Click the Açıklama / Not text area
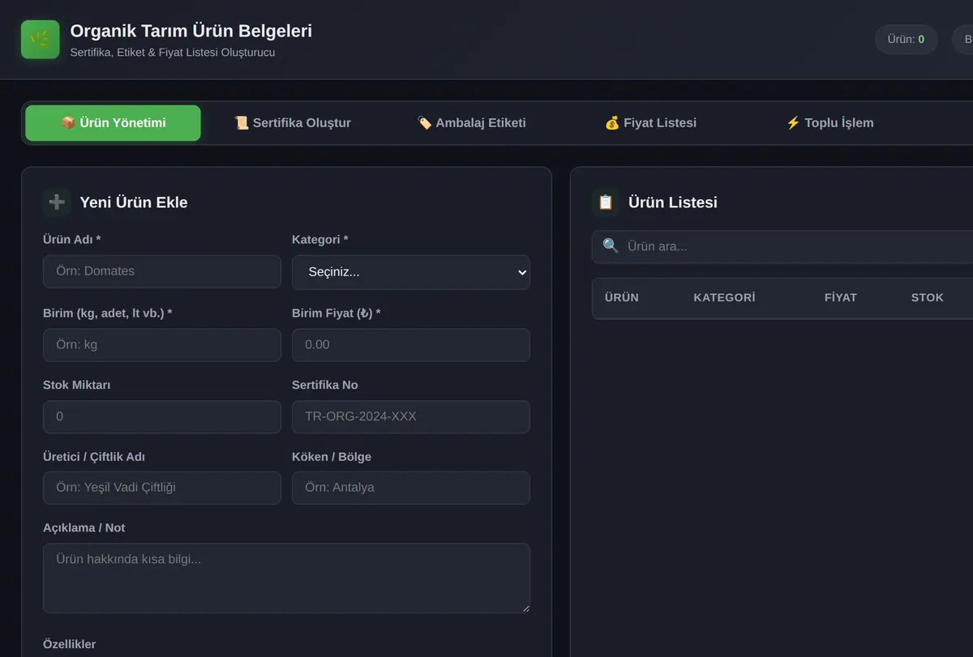The width and height of the screenshot is (973, 657). tap(286, 578)
